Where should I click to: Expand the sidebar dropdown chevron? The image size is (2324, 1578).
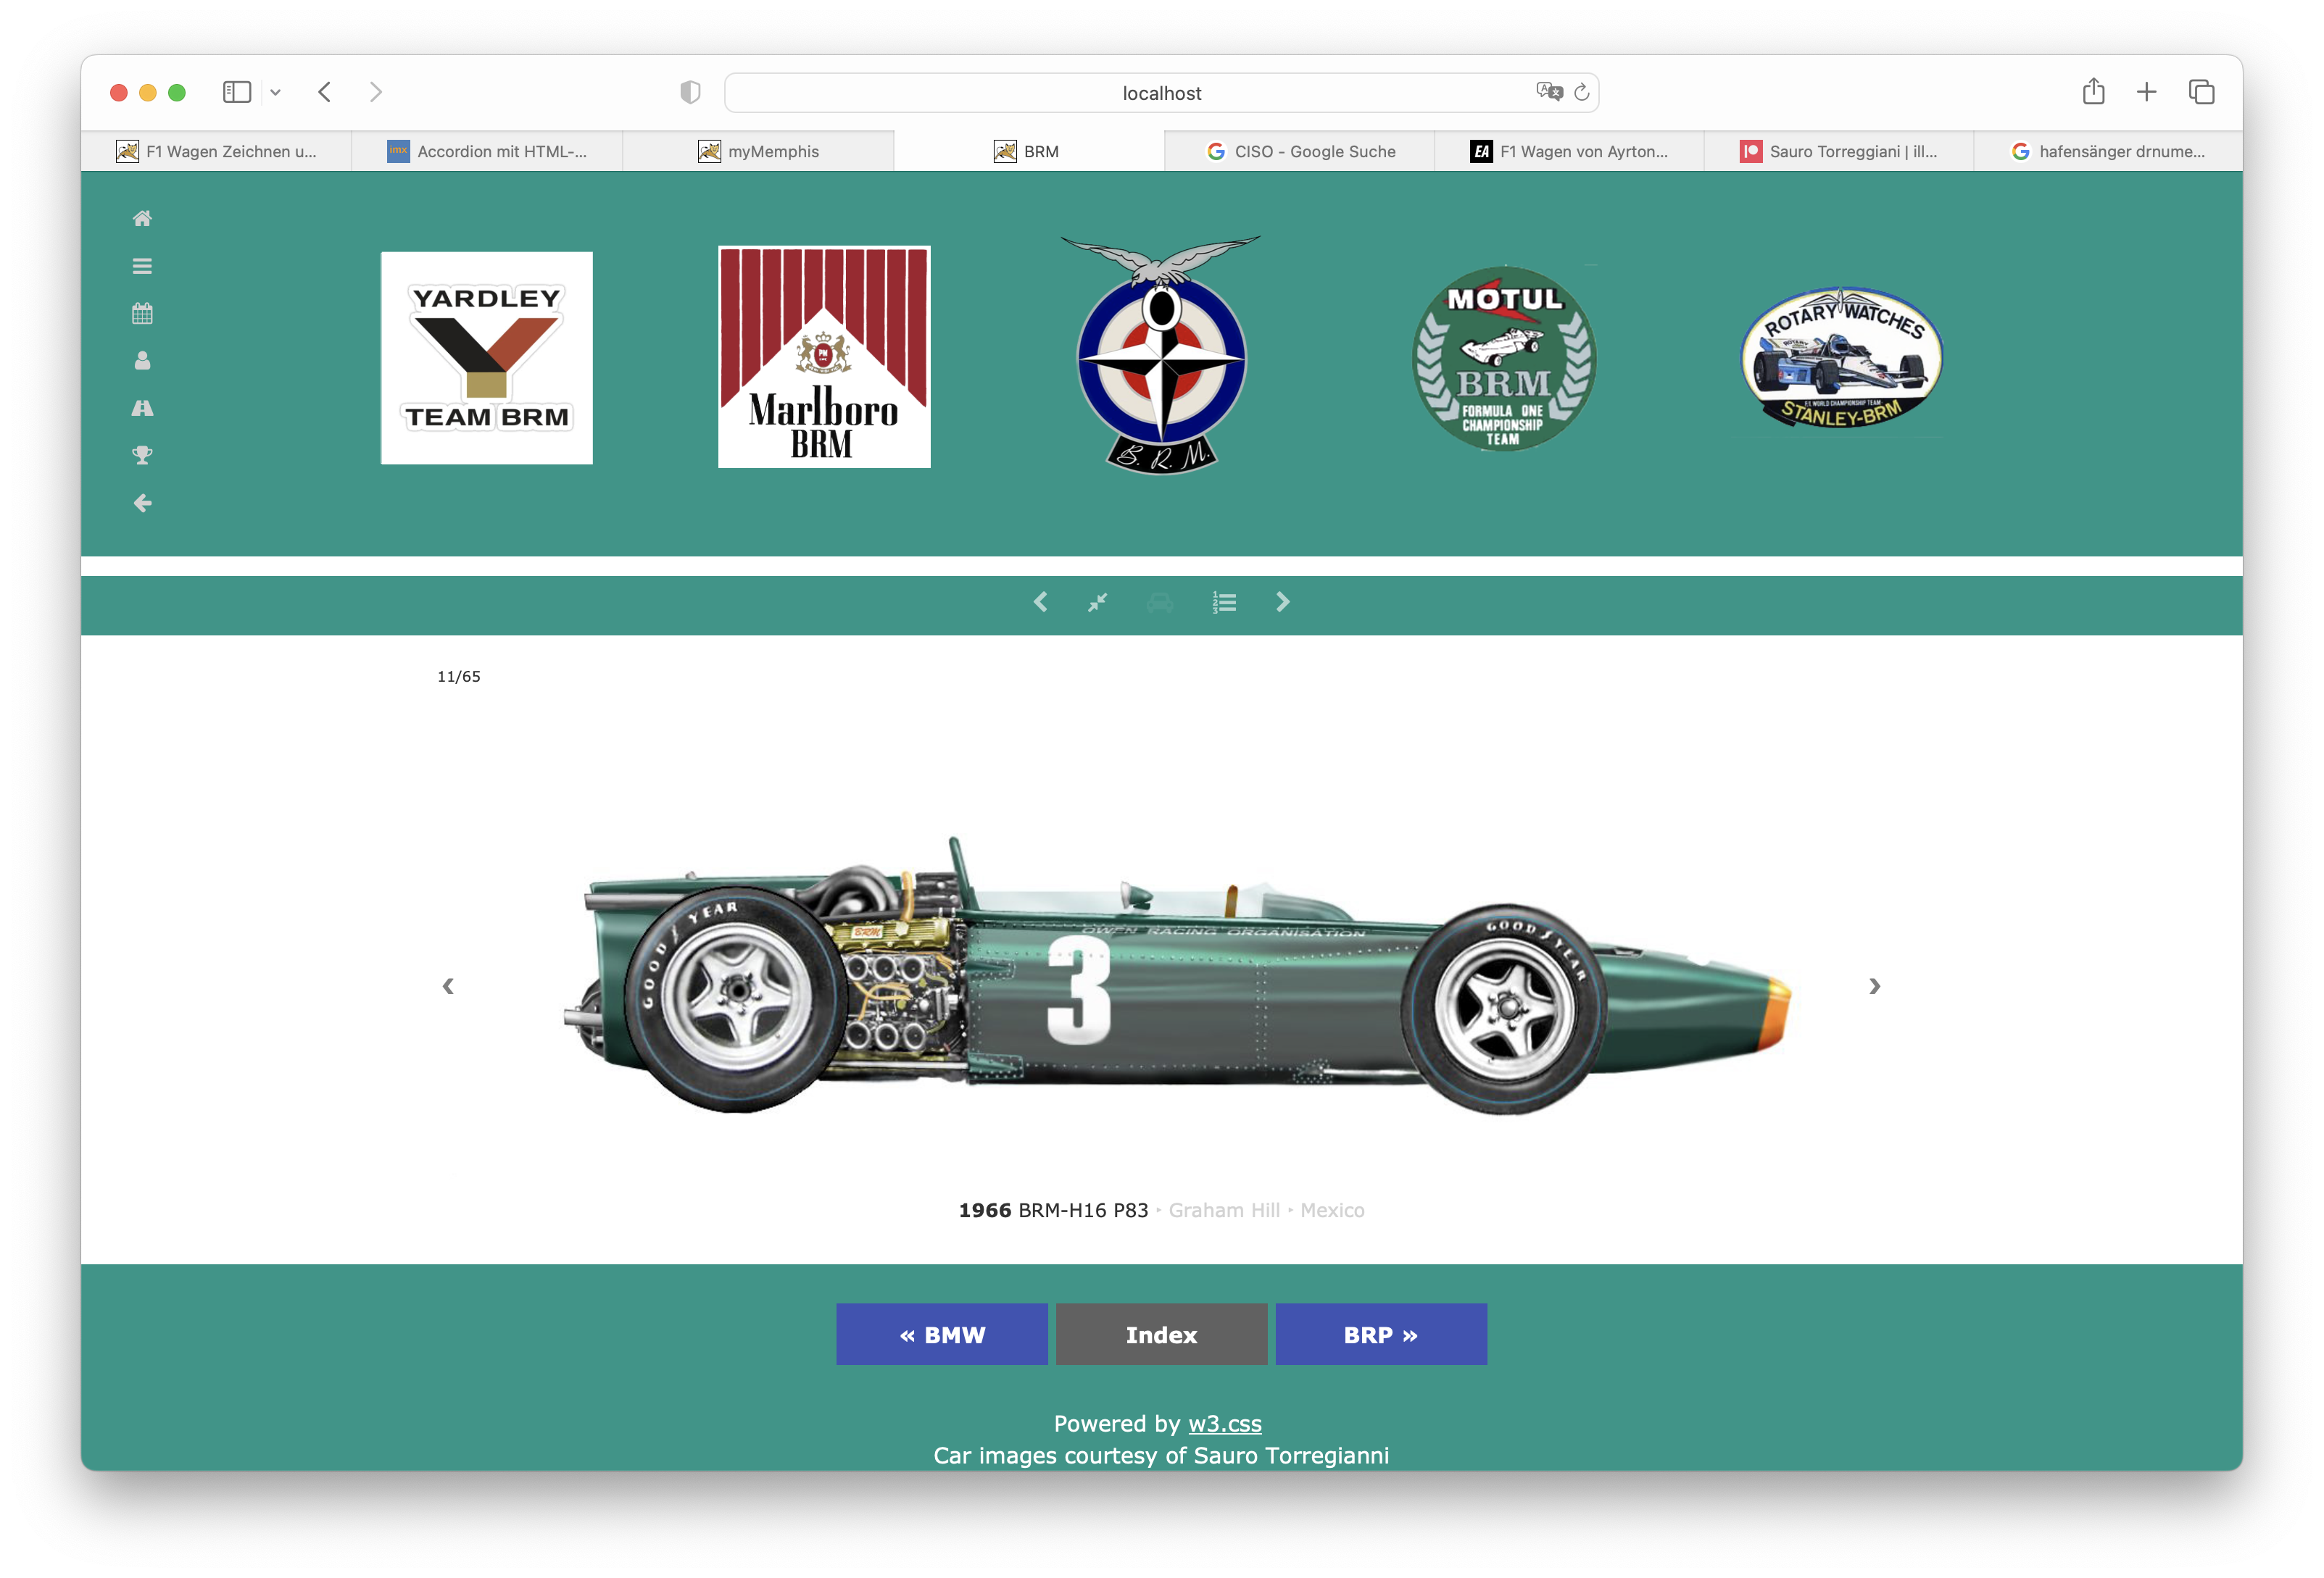tap(275, 92)
